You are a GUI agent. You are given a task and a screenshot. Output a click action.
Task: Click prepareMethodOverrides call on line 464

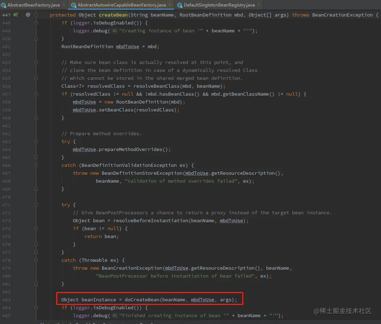point(130,150)
